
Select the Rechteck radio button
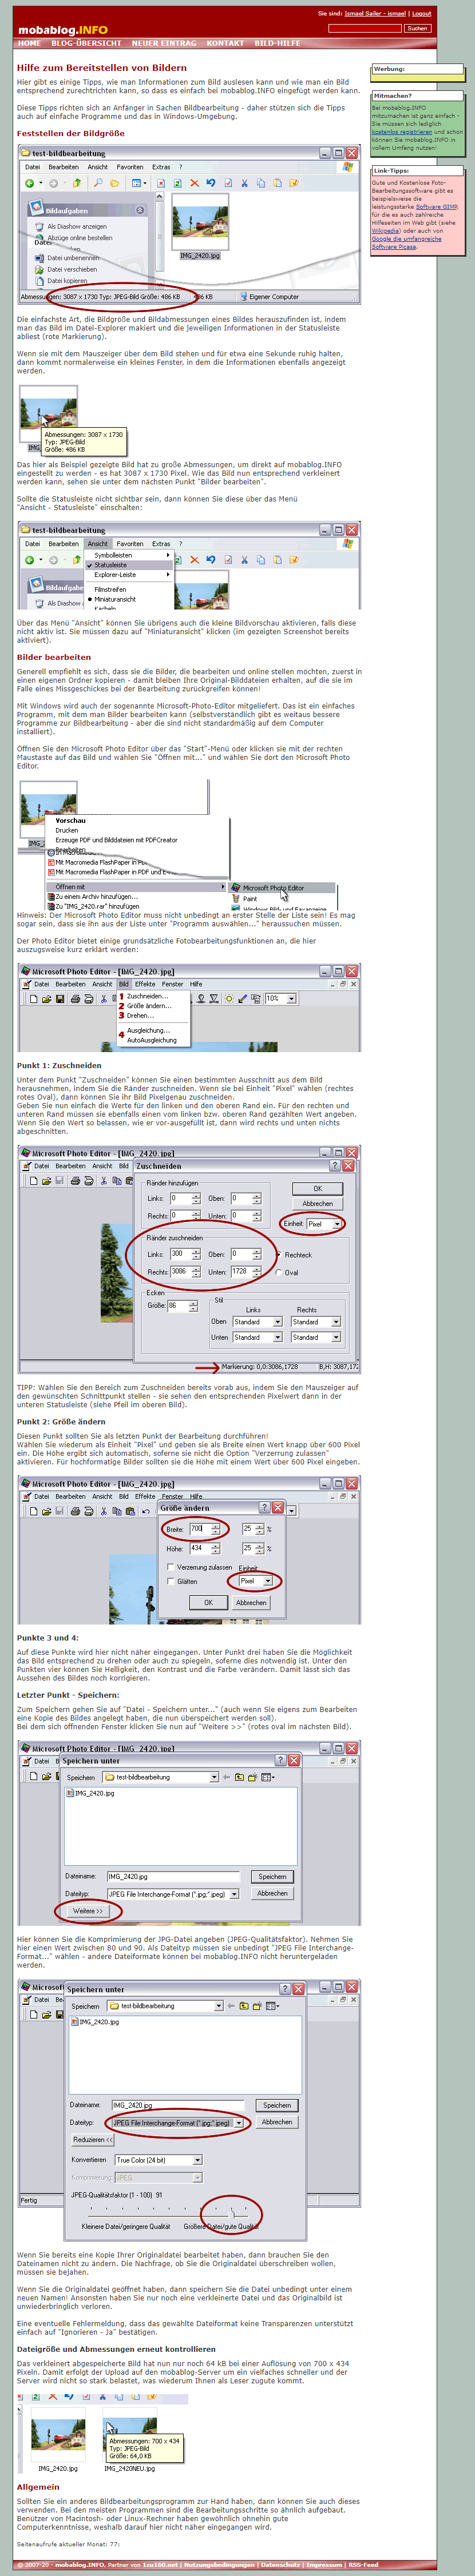pyautogui.click(x=278, y=1255)
